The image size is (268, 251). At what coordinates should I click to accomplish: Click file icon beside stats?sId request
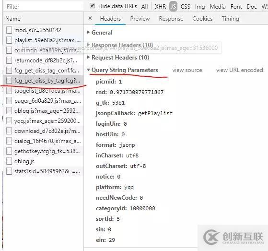point(9,171)
